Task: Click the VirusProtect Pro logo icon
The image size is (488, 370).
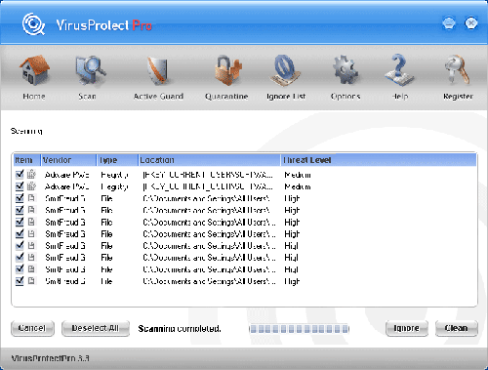Action: click(x=33, y=24)
